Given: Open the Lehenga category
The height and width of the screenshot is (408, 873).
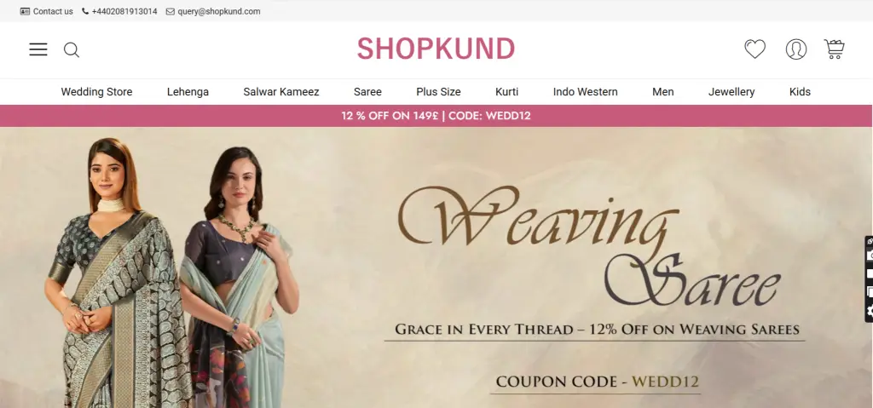Looking at the screenshot, I should 188,92.
